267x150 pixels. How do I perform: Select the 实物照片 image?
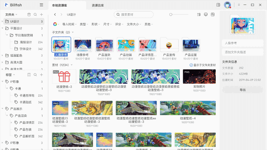[199, 77]
